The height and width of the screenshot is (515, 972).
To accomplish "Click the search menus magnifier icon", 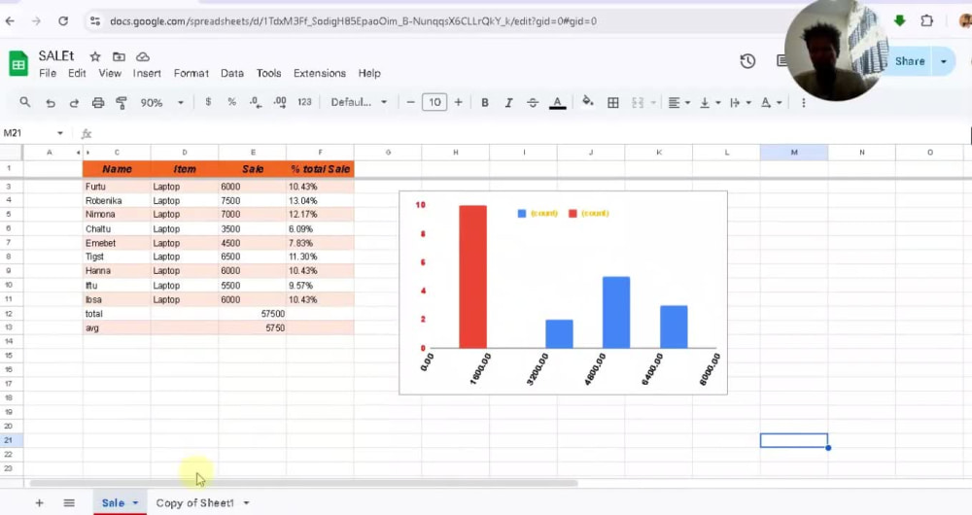I will [25, 102].
